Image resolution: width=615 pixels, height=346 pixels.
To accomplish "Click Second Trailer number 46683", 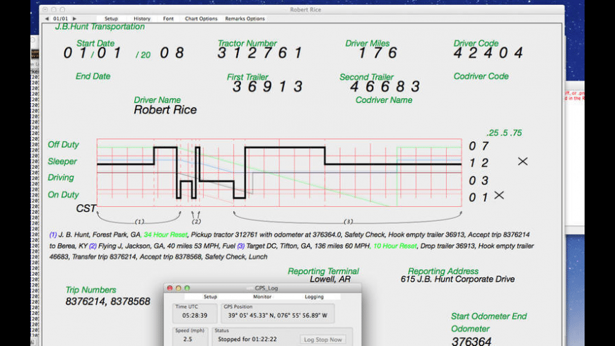I will (x=385, y=86).
